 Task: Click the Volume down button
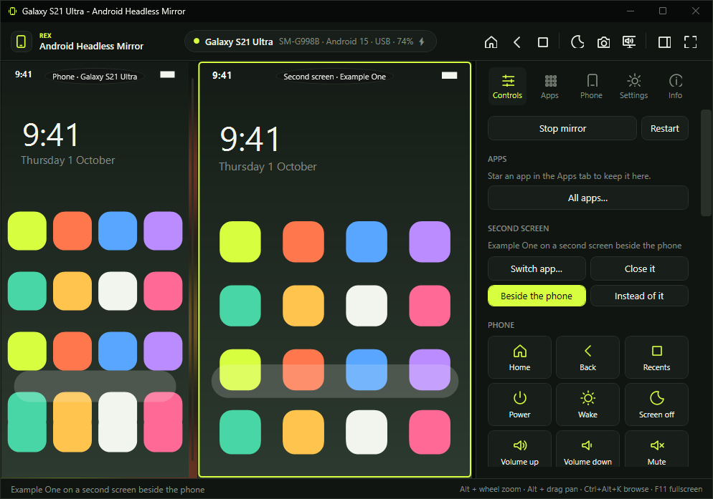(588, 449)
